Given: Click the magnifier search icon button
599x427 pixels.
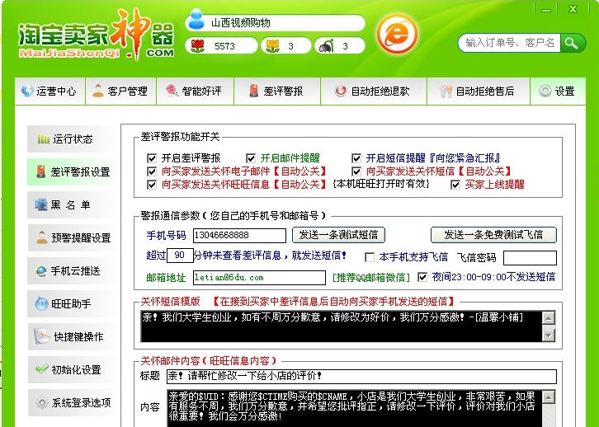Looking at the screenshot, I should pyautogui.click(x=572, y=43).
